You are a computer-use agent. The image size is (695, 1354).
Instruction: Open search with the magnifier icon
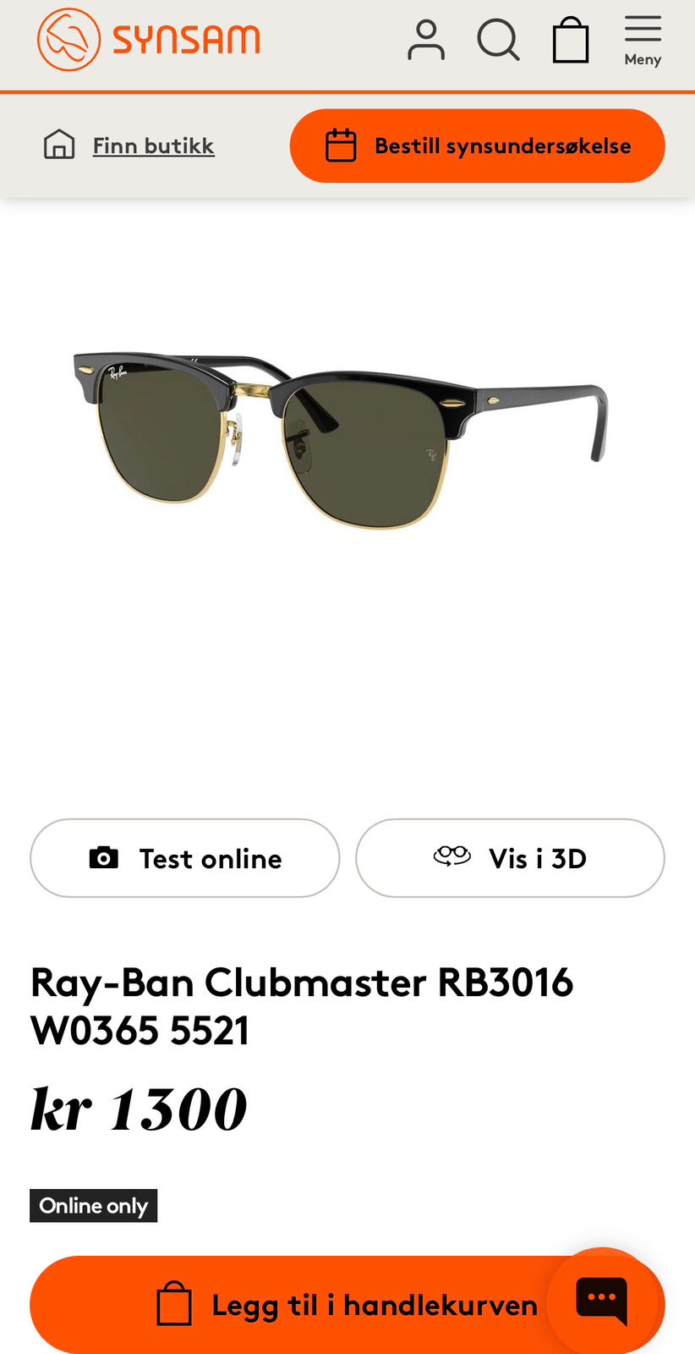click(x=498, y=40)
